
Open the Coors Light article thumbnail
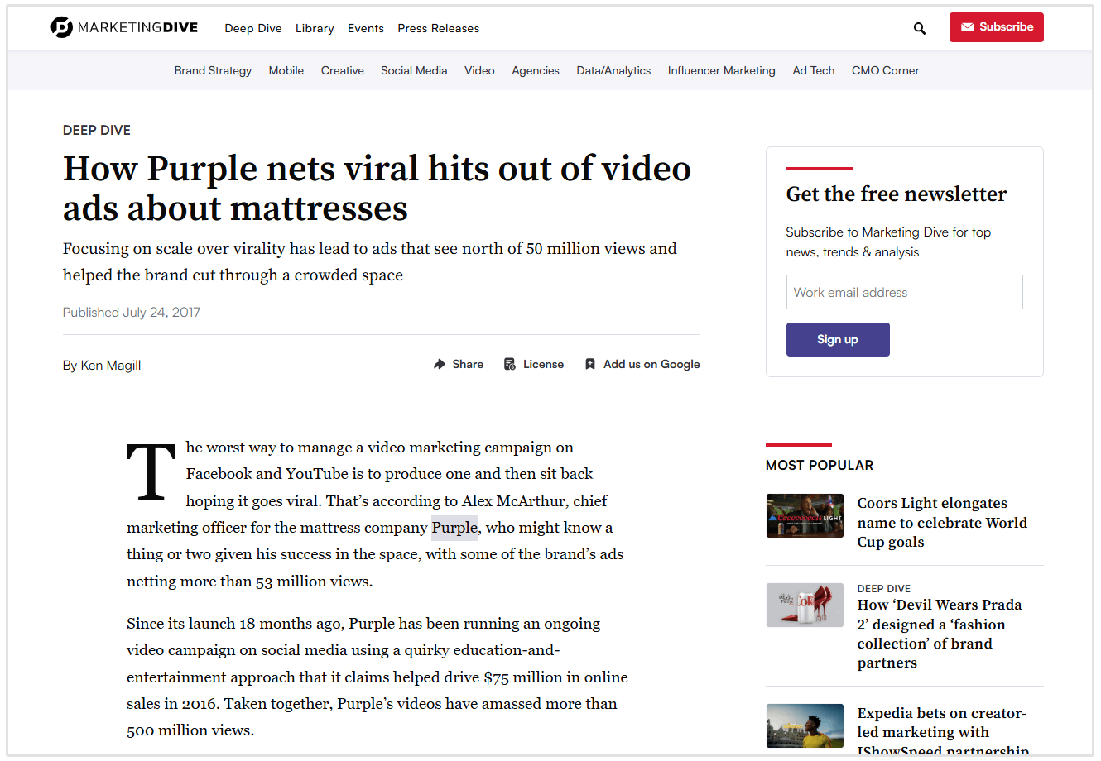pyautogui.click(x=805, y=515)
